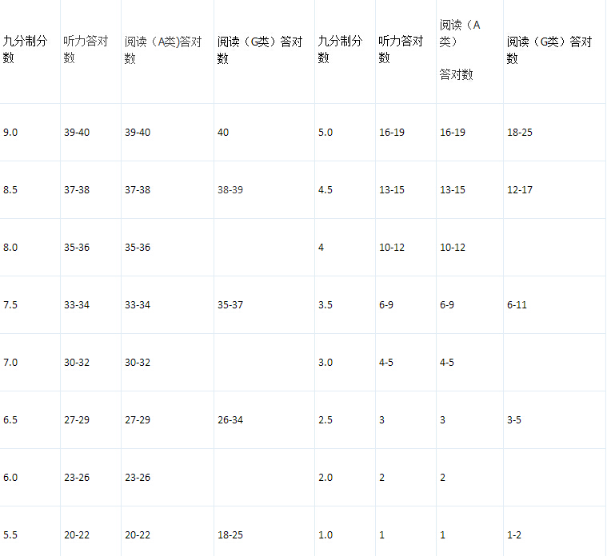The height and width of the screenshot is (556, 607).
Task: Select the 6-11 General reading cell
Action: [x=517, y=305]
